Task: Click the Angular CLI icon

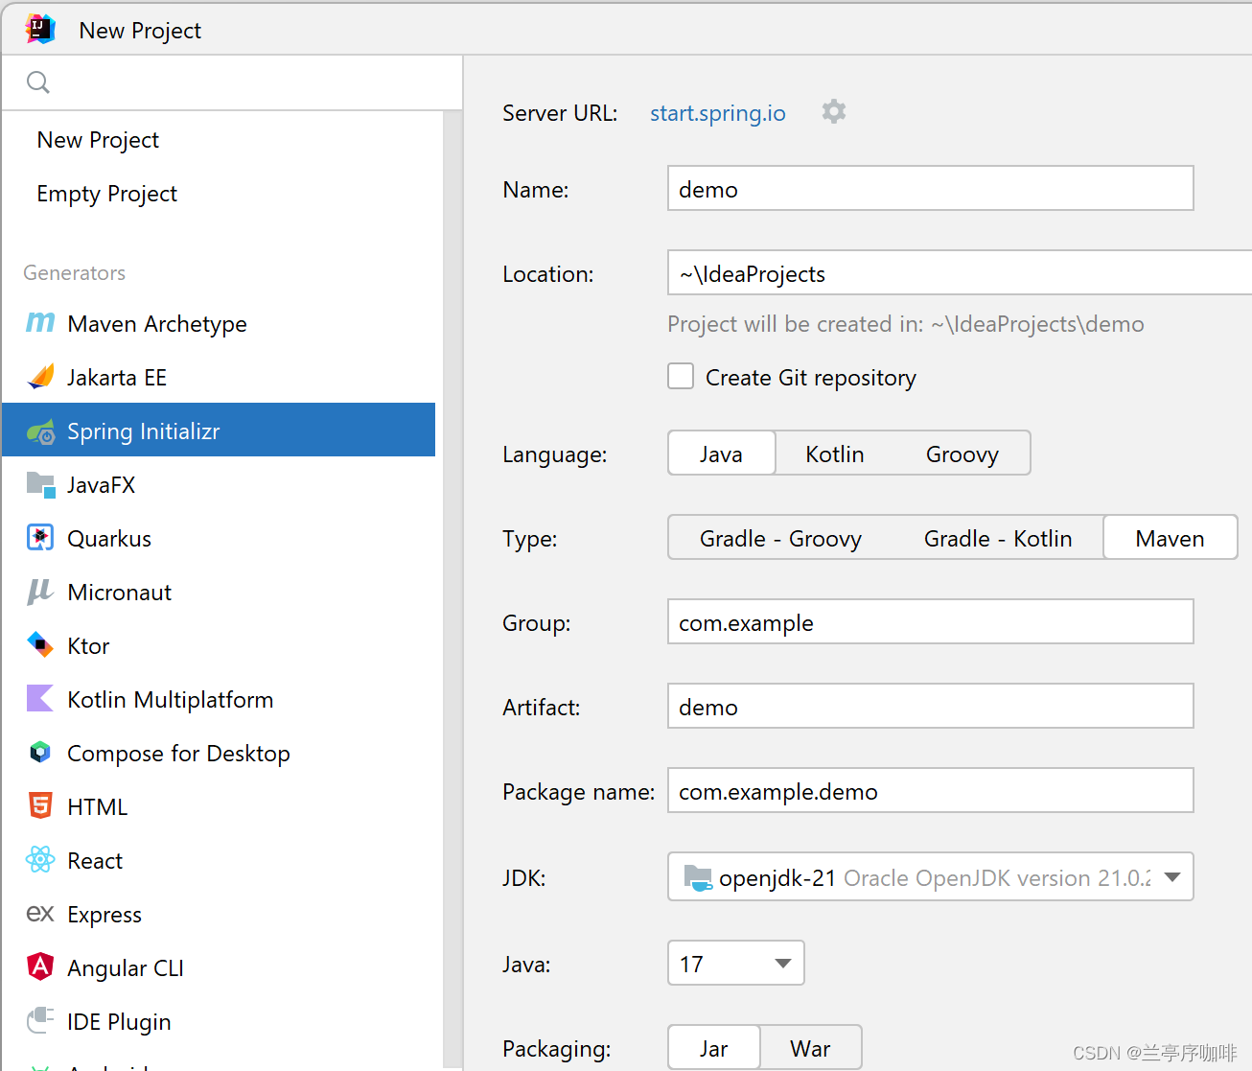Action: click(x=40, y=967)
